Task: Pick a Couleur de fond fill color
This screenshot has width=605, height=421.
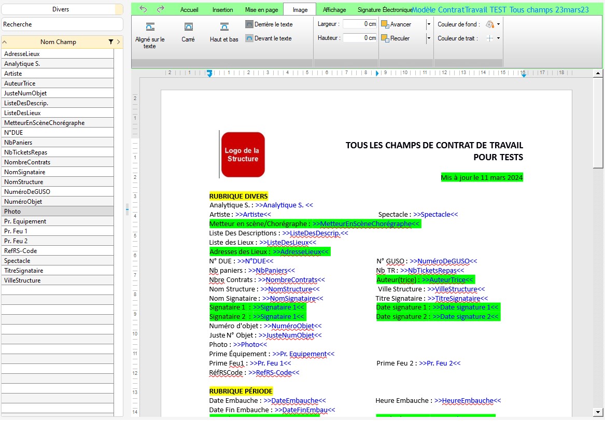Action: 490,24
